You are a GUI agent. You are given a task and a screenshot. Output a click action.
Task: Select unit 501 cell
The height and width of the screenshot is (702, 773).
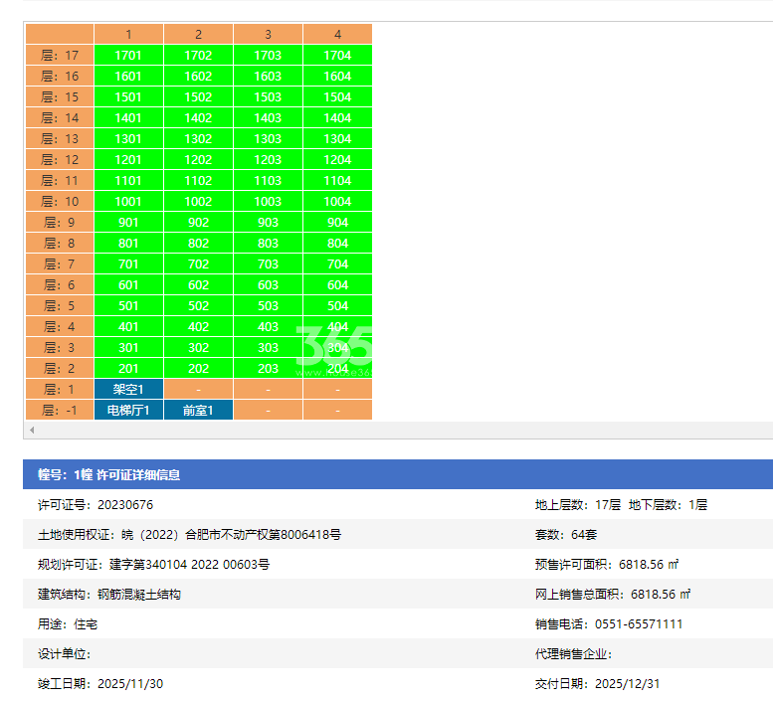pos(128,305)
